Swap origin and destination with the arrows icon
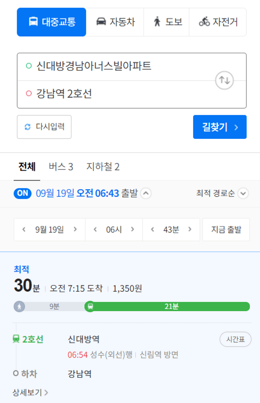 point(224,80)
